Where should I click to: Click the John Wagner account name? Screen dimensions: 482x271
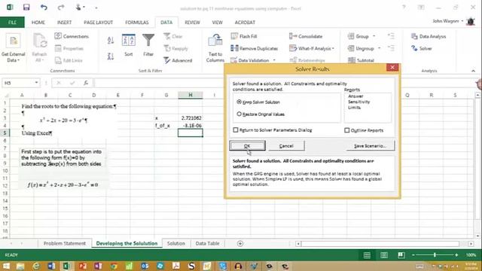(x=445, y=21)
